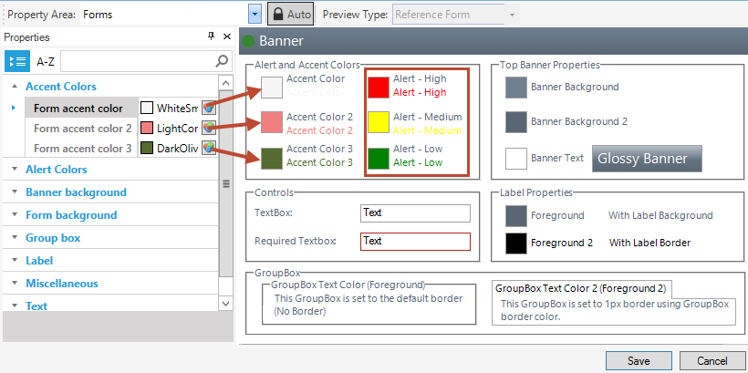Click the Banner Background swatch
The width and height of the screenshot is (748, 373).
[516, 88]
